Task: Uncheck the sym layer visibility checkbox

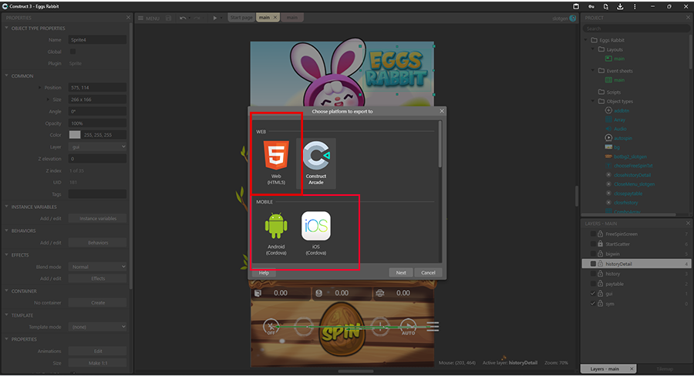Action: click(x=592, y=304)
